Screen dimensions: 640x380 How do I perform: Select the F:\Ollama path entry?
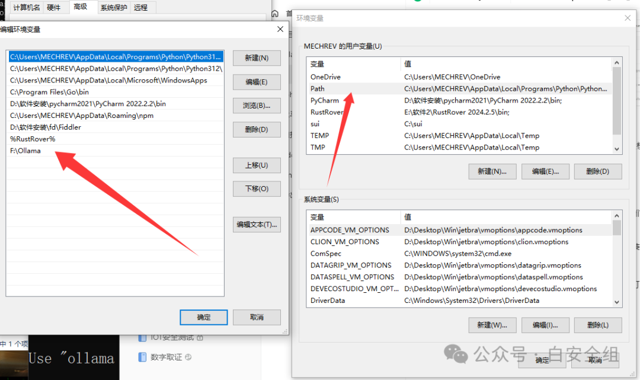pyautogui.click(x=25, y=151)
